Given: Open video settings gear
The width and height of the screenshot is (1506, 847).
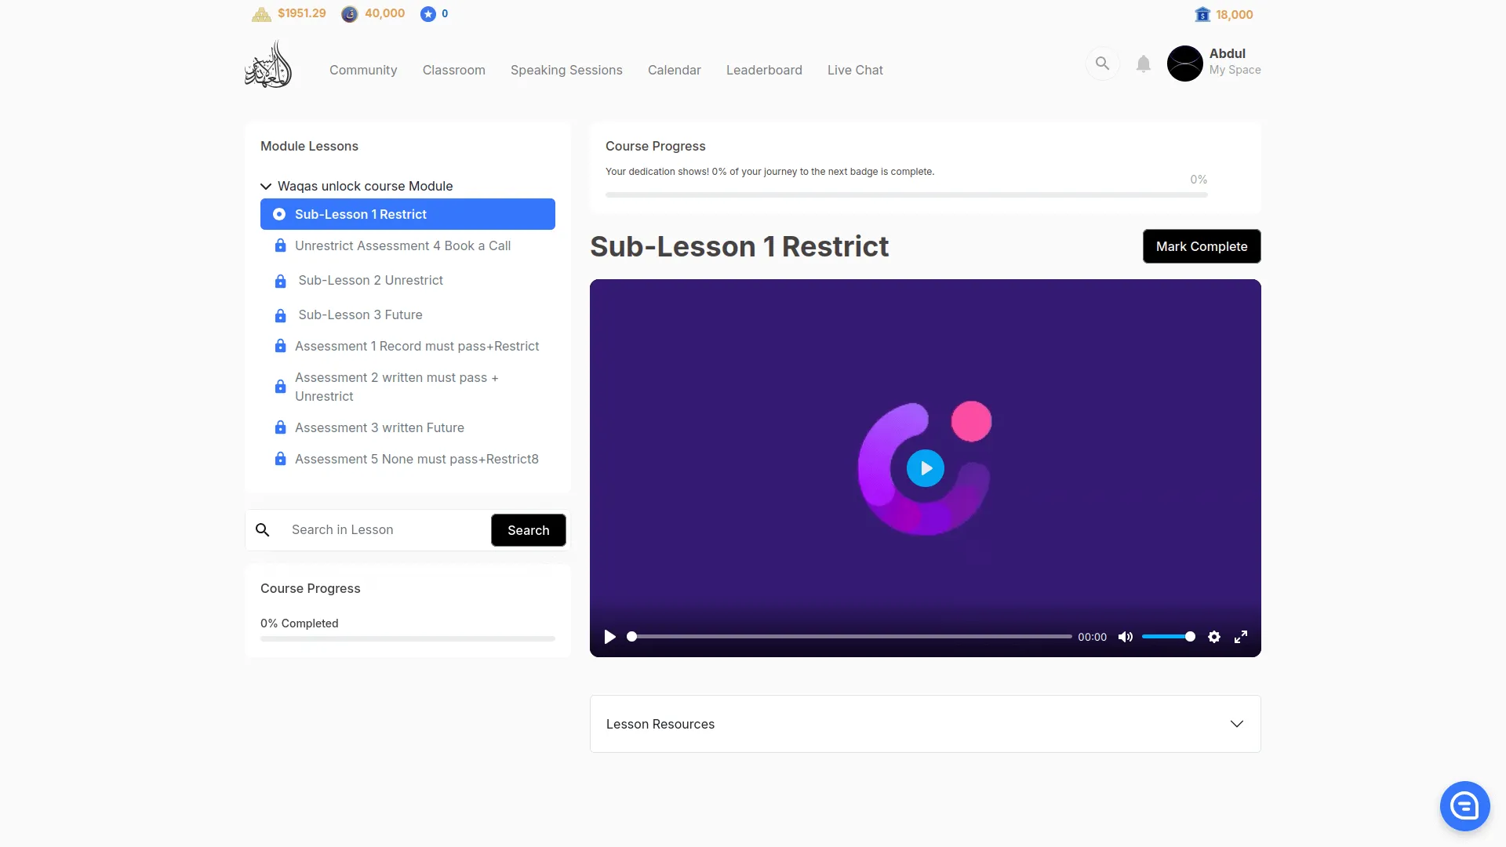Looking at the screenshot, I should (x=1214, y=637).
